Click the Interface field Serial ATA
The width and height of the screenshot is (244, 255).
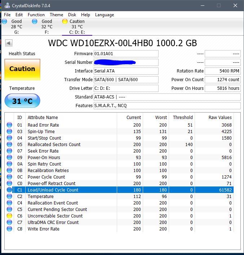coord(126,71)
